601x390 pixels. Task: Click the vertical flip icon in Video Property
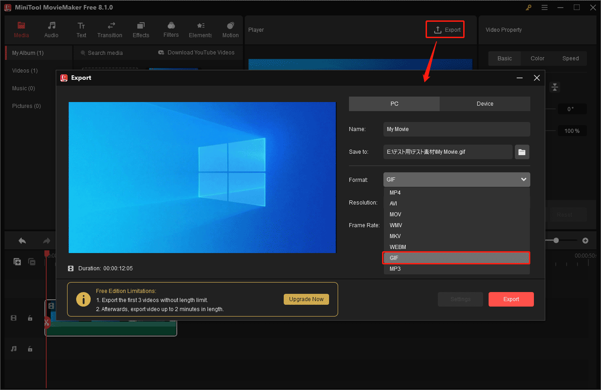(555, 87)
